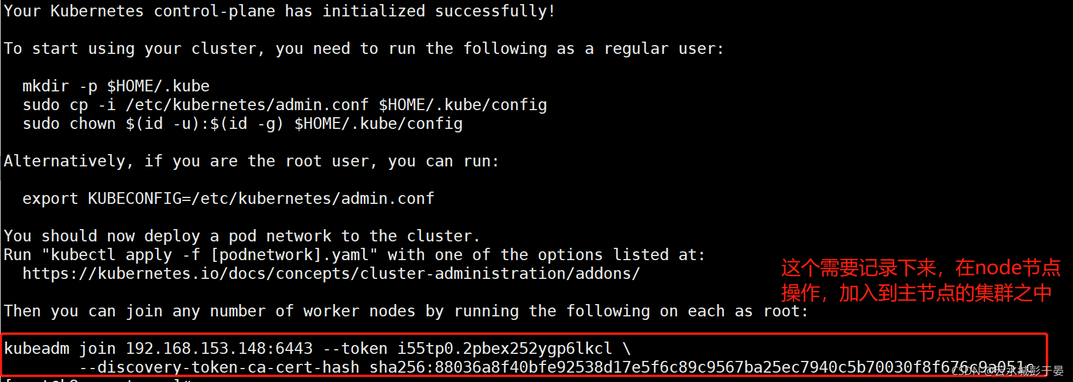Viewport: 1073px width, 382px height.
Task: Click the red Chinese annotation about node joining
Action: pos(920,280)
